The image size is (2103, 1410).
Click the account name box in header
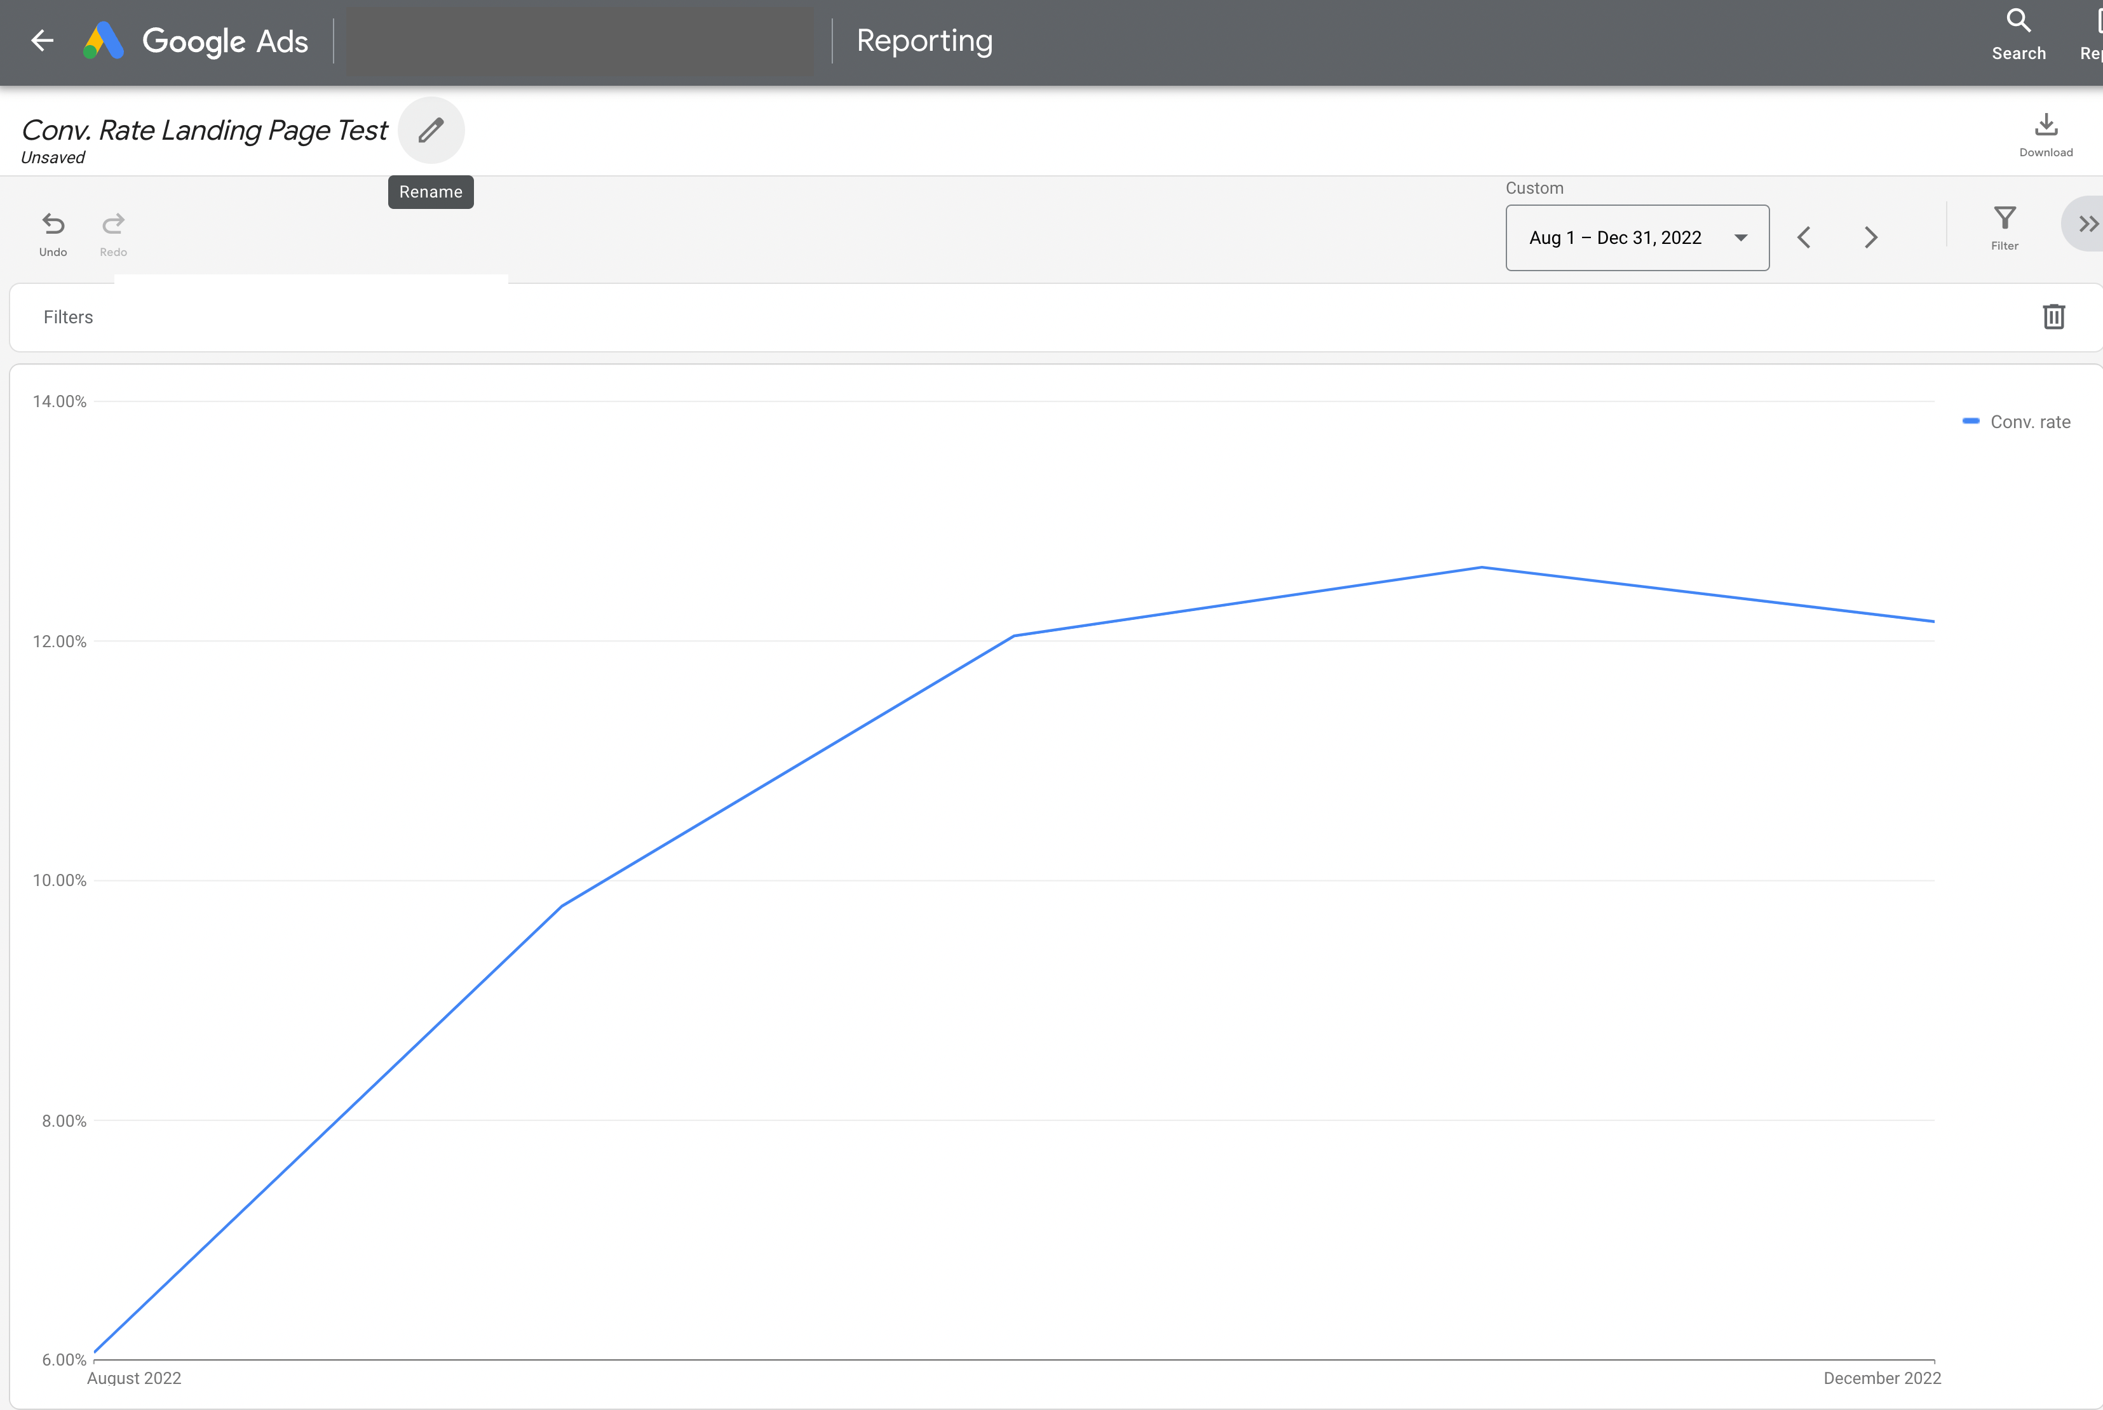[580, 41]
